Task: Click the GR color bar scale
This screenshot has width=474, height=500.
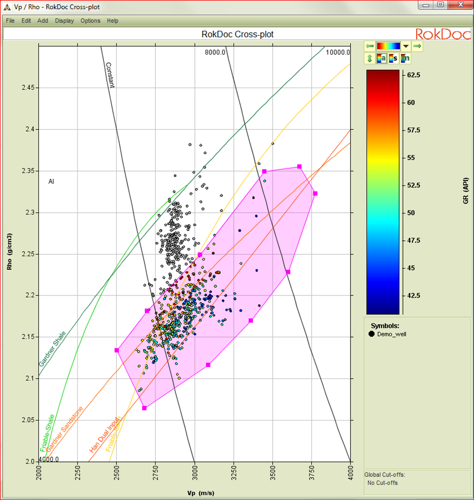Action: [x=383, y=192]
